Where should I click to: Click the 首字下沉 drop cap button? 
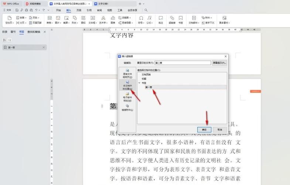click(x=208, y=23)
